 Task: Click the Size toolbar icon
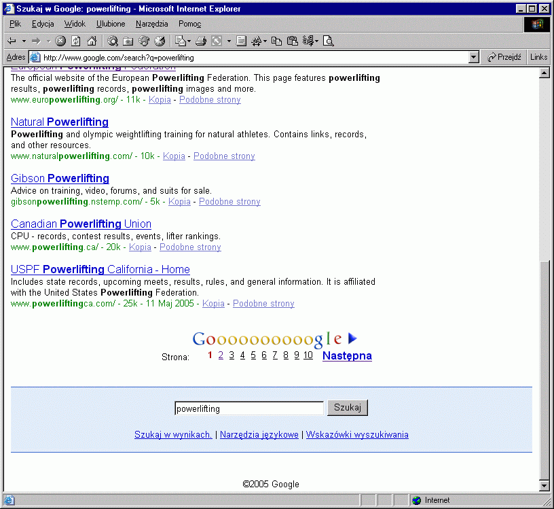pos(217,41)
